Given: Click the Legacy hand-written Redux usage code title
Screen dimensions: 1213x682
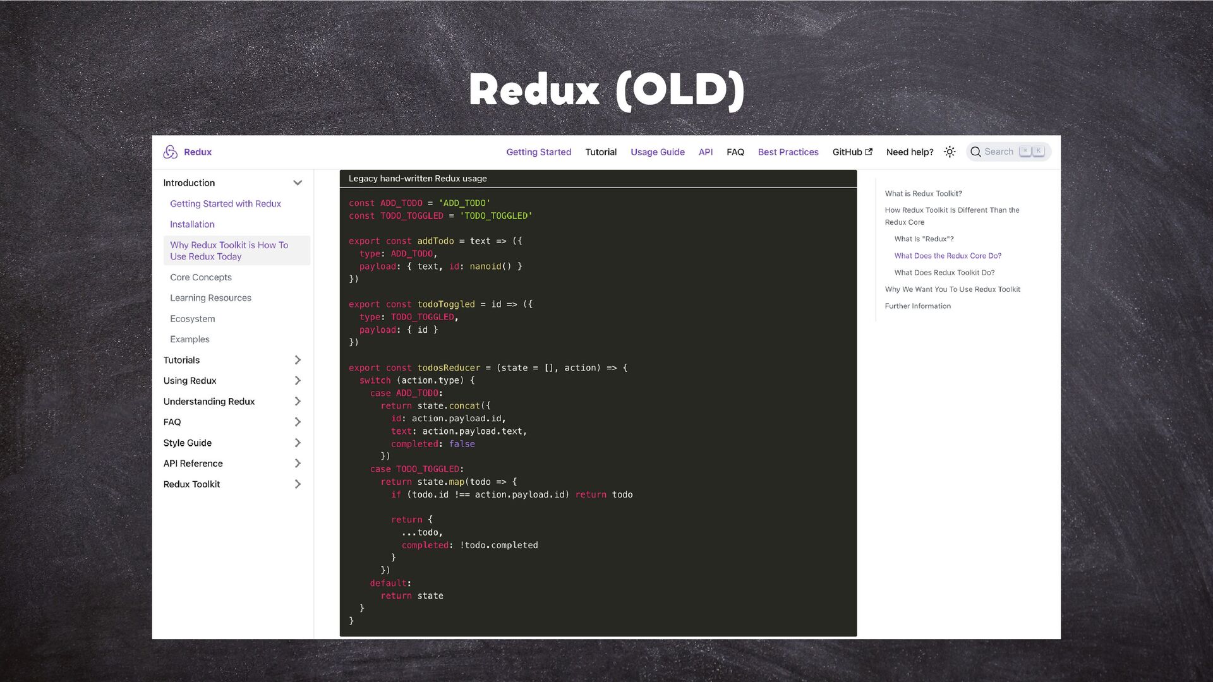Looking at the screenshot, I should coord(418,179).
